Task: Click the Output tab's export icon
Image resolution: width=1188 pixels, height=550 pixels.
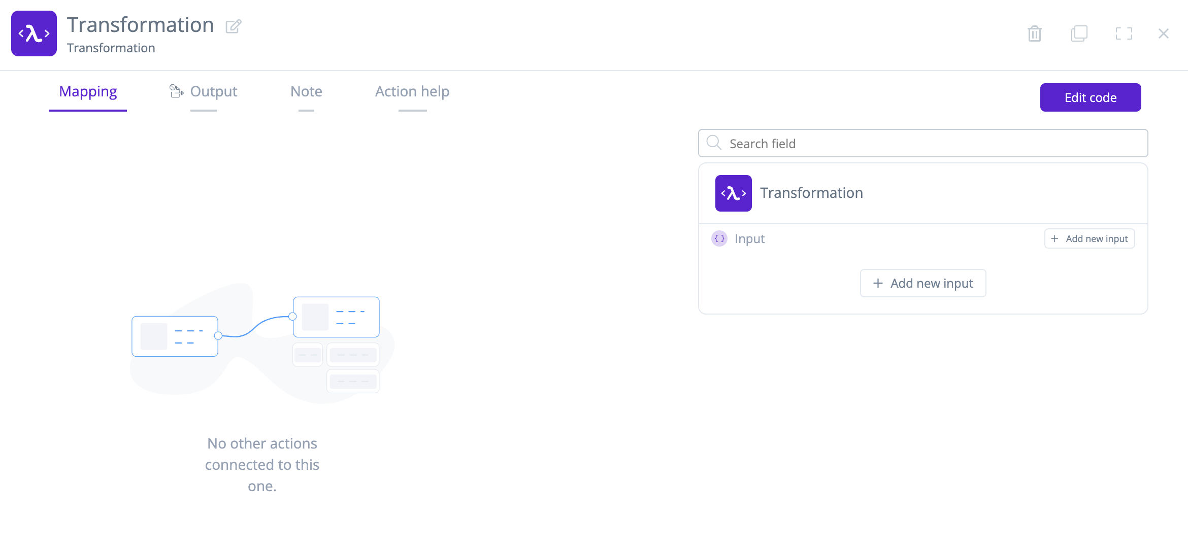Action: [x=176, y=91]
